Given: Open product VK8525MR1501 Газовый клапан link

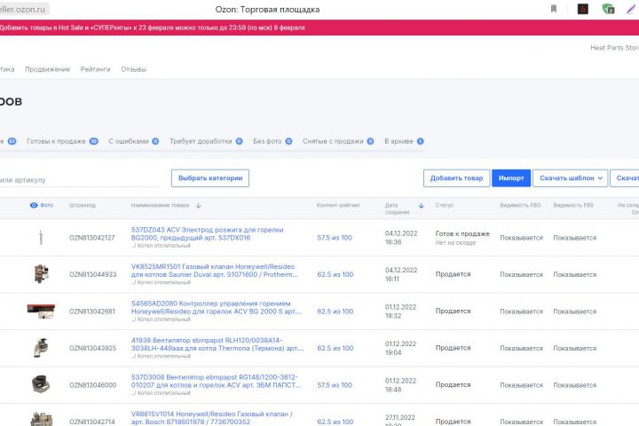Looking at the screenshot, I should pyautogui.click(x=215, y=271).
